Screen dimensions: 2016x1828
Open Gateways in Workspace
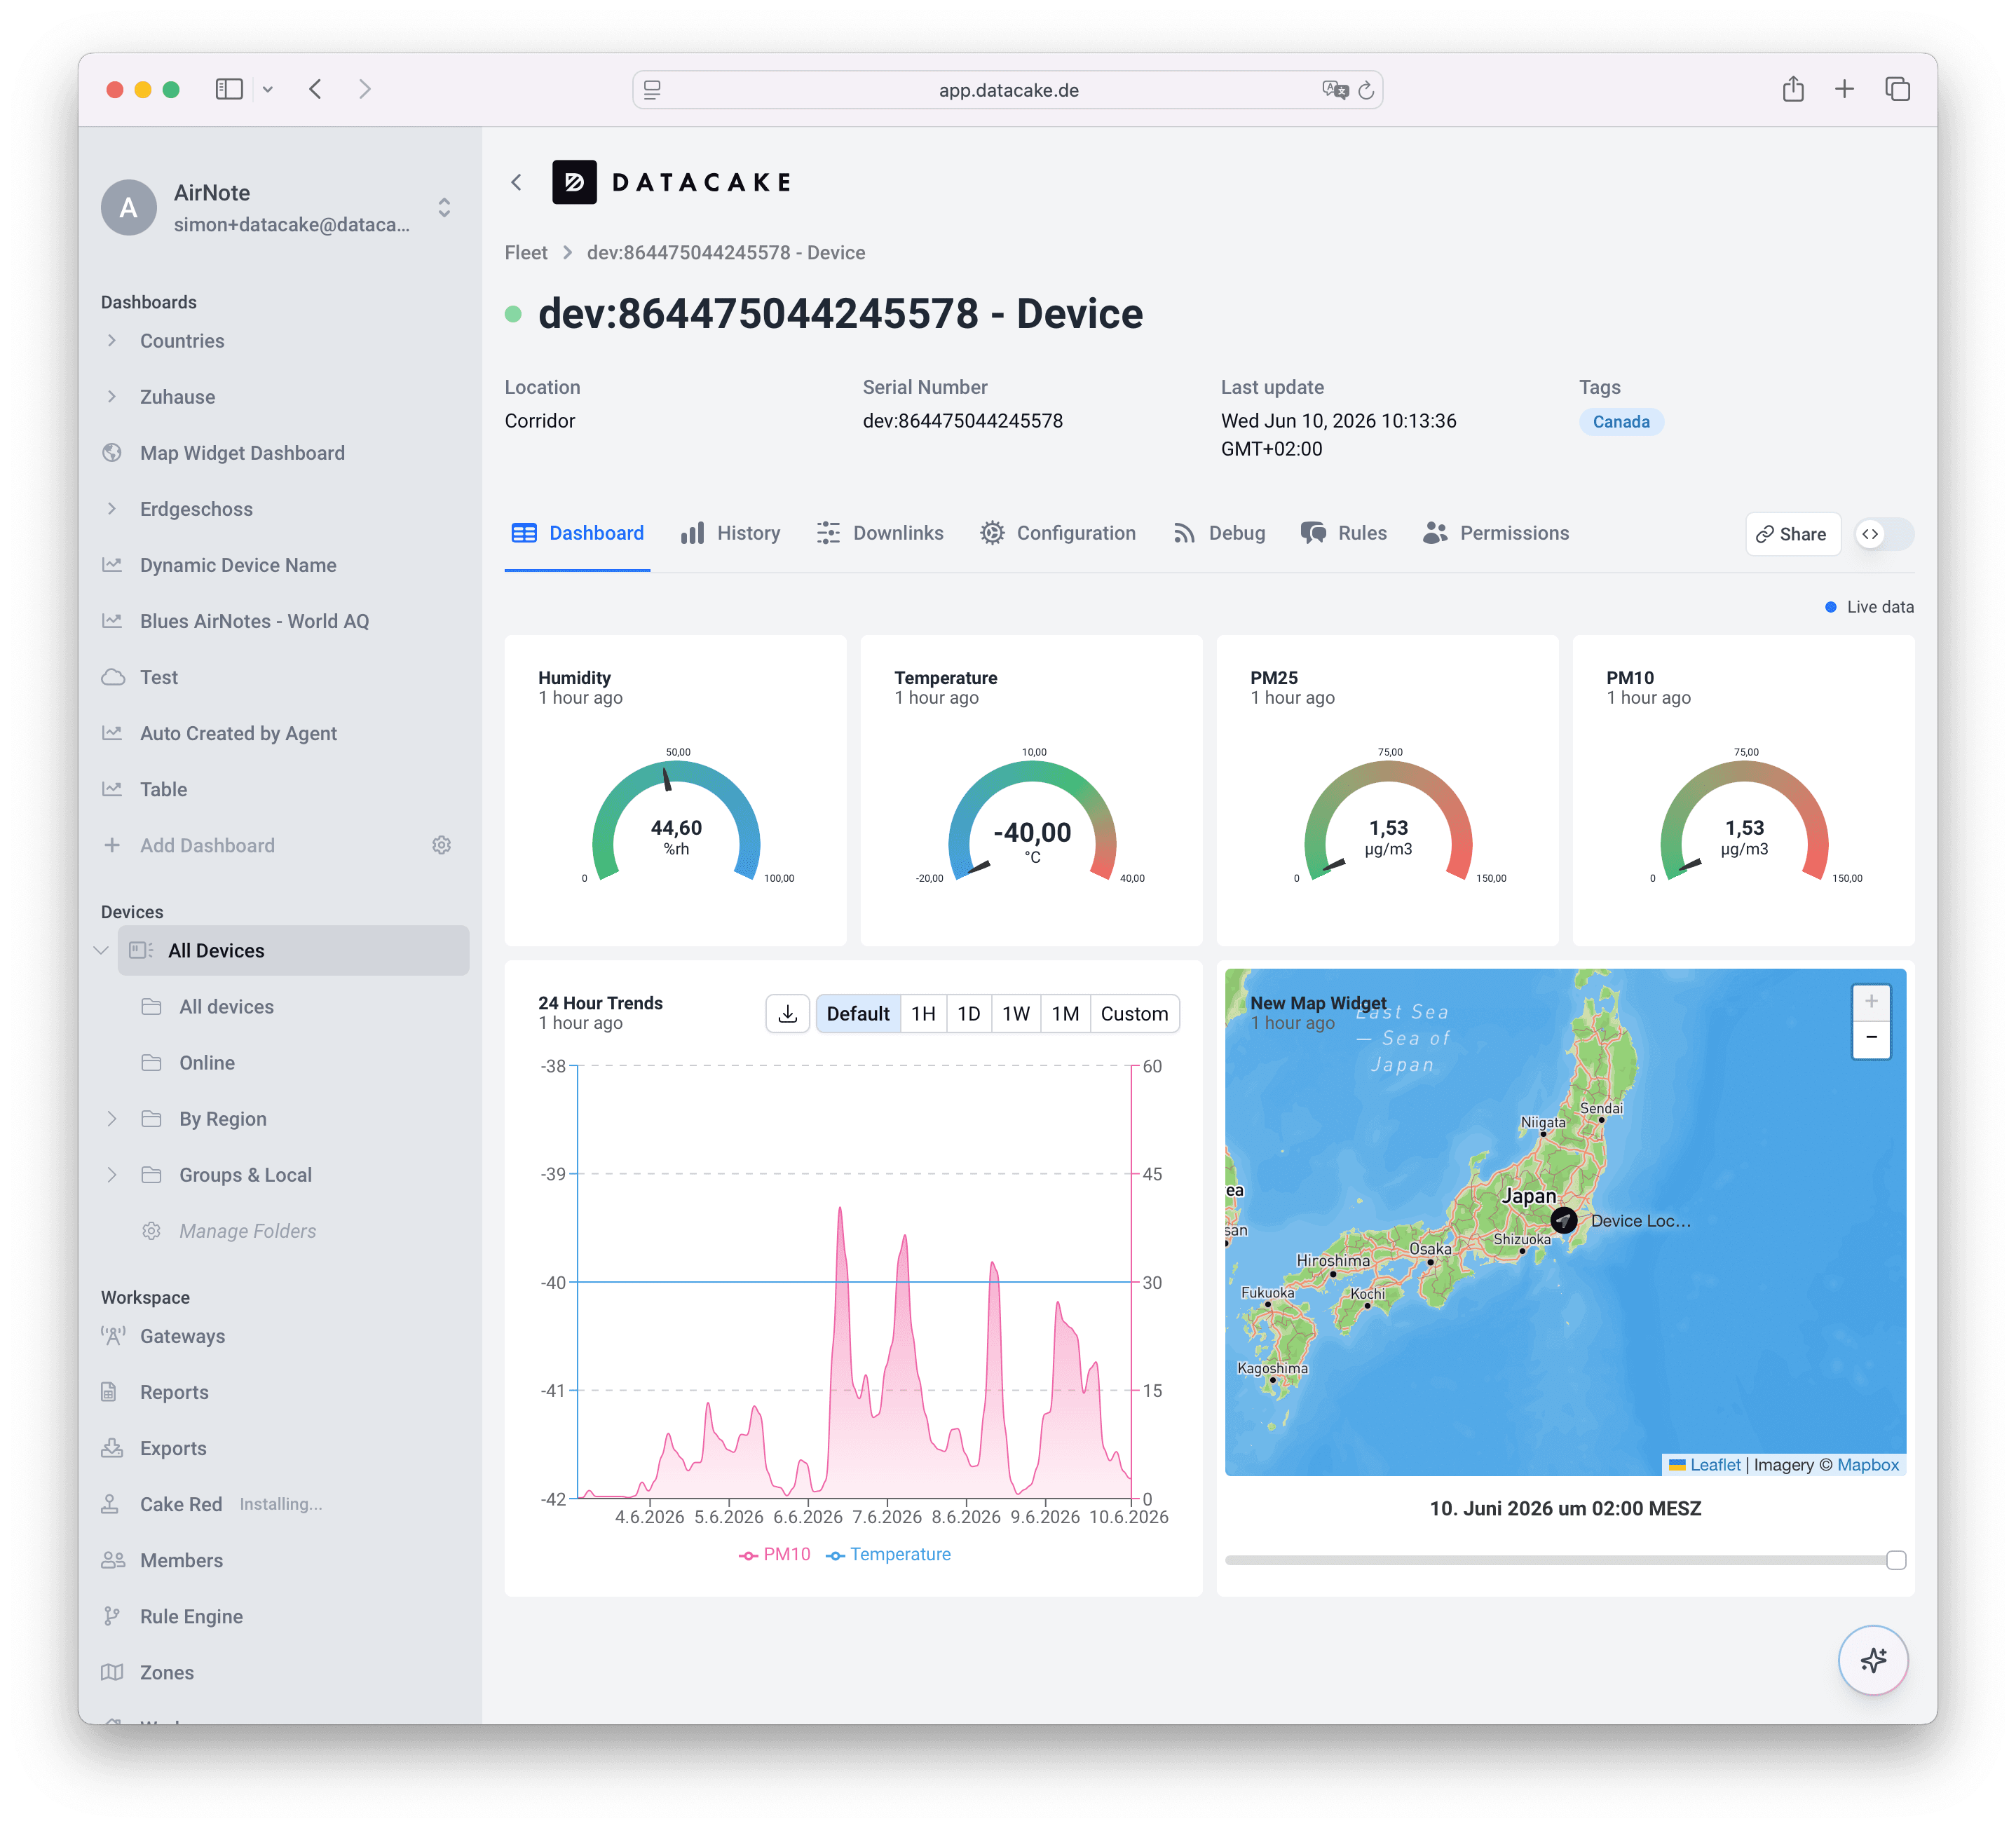(x=182, y=1336)
